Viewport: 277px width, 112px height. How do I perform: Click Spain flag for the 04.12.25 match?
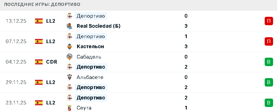click(39, 62)
